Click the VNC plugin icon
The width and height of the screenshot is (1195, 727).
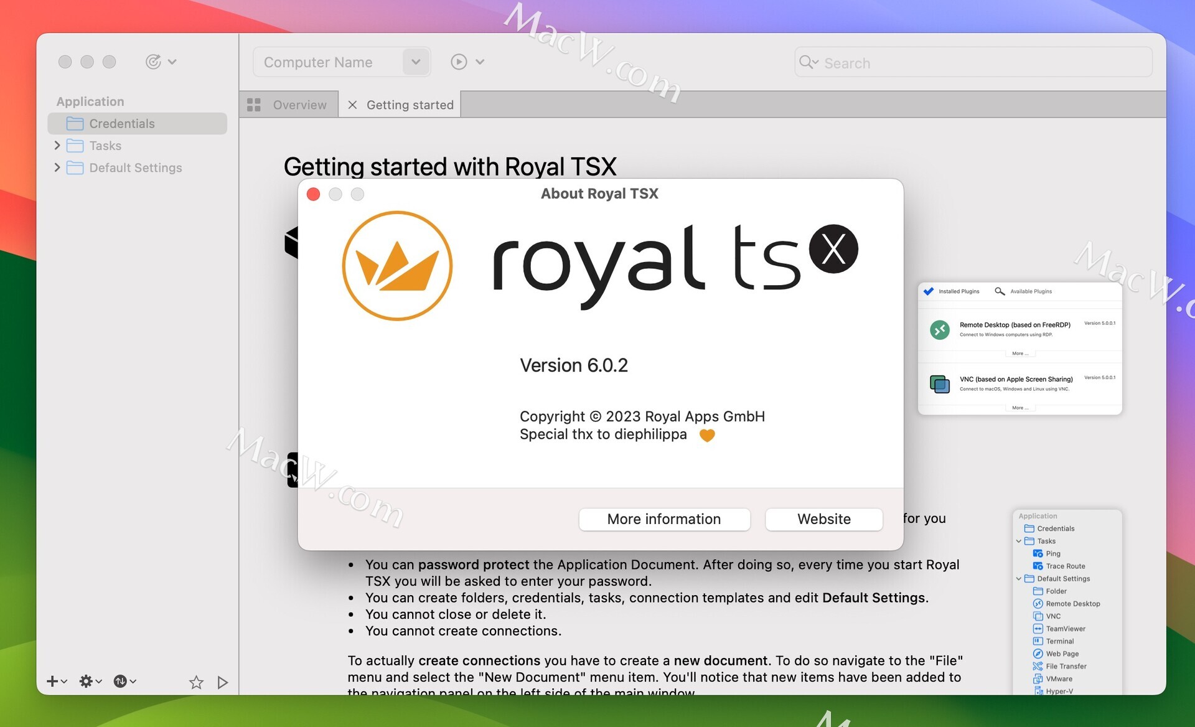tap(939, 384)
